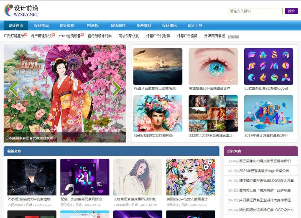Open the 宣传册设计封面 link
The width and height of the screenshot is (301, 218).
[99, 36]
